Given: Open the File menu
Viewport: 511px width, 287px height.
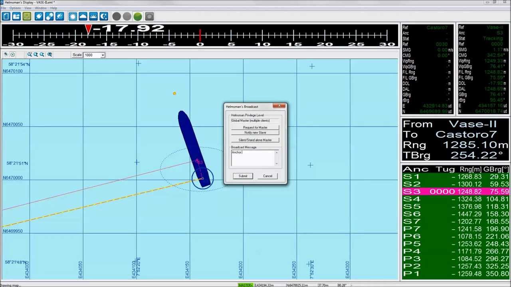Looking at the screenshot, I should tap(4, 8).
